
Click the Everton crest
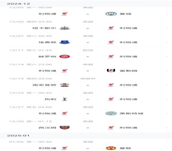[65, 42]
